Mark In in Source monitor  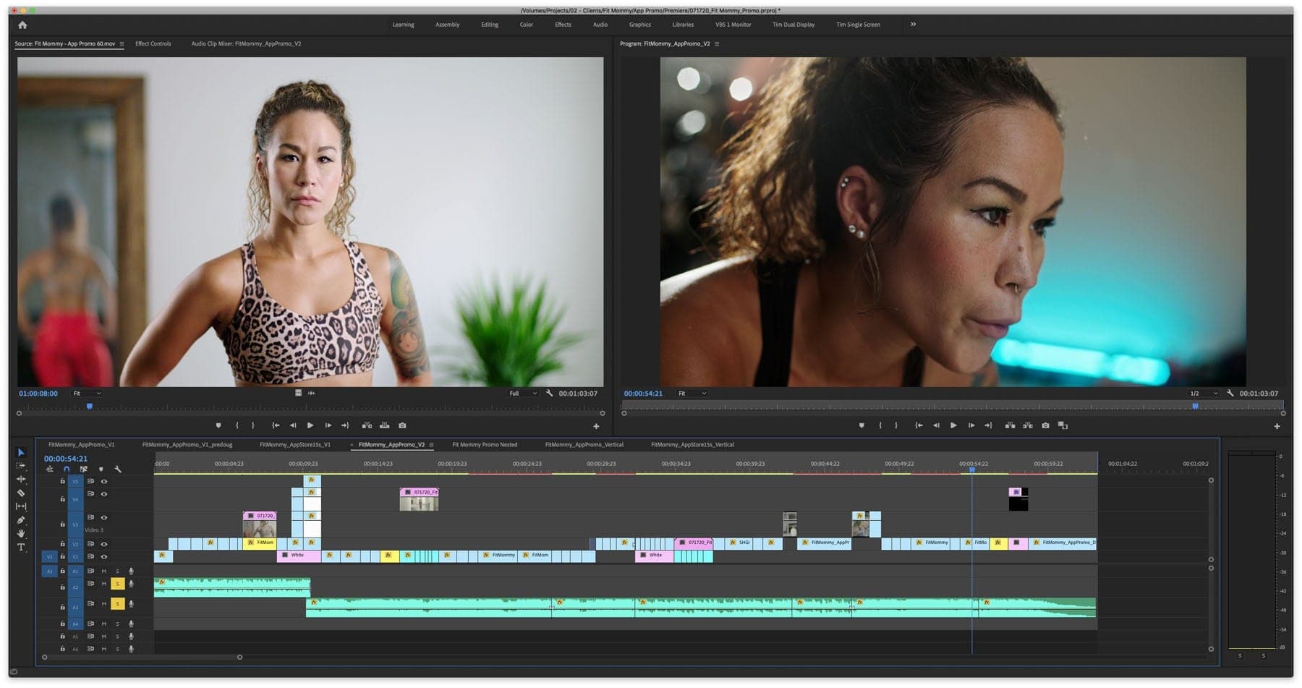click(x=237, y=425)
